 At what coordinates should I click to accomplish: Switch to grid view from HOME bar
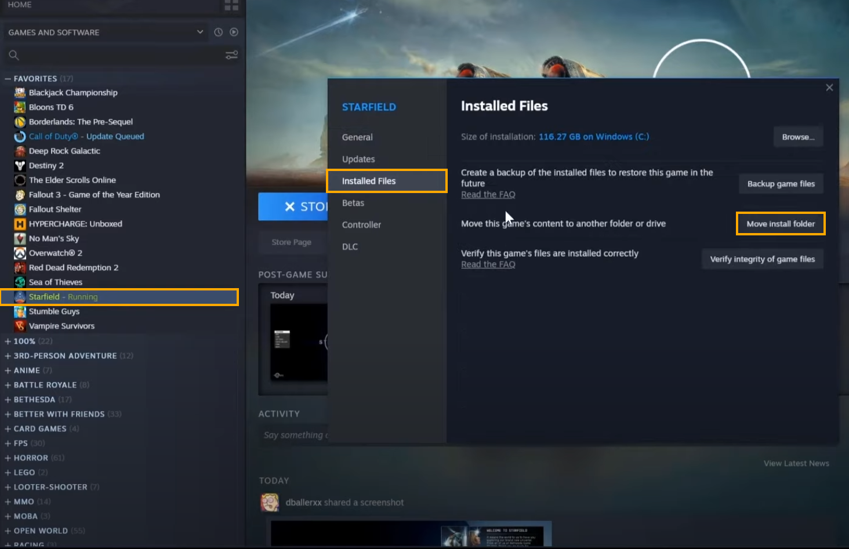[231, 5]
